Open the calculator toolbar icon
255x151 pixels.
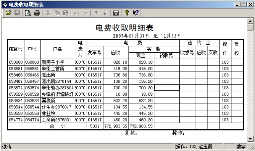click(116, 13)
